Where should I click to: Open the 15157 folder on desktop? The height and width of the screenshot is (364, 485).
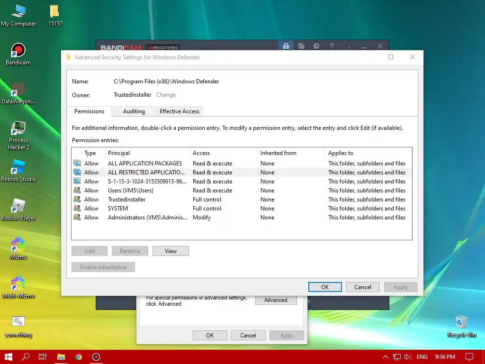tap(55, 16)
